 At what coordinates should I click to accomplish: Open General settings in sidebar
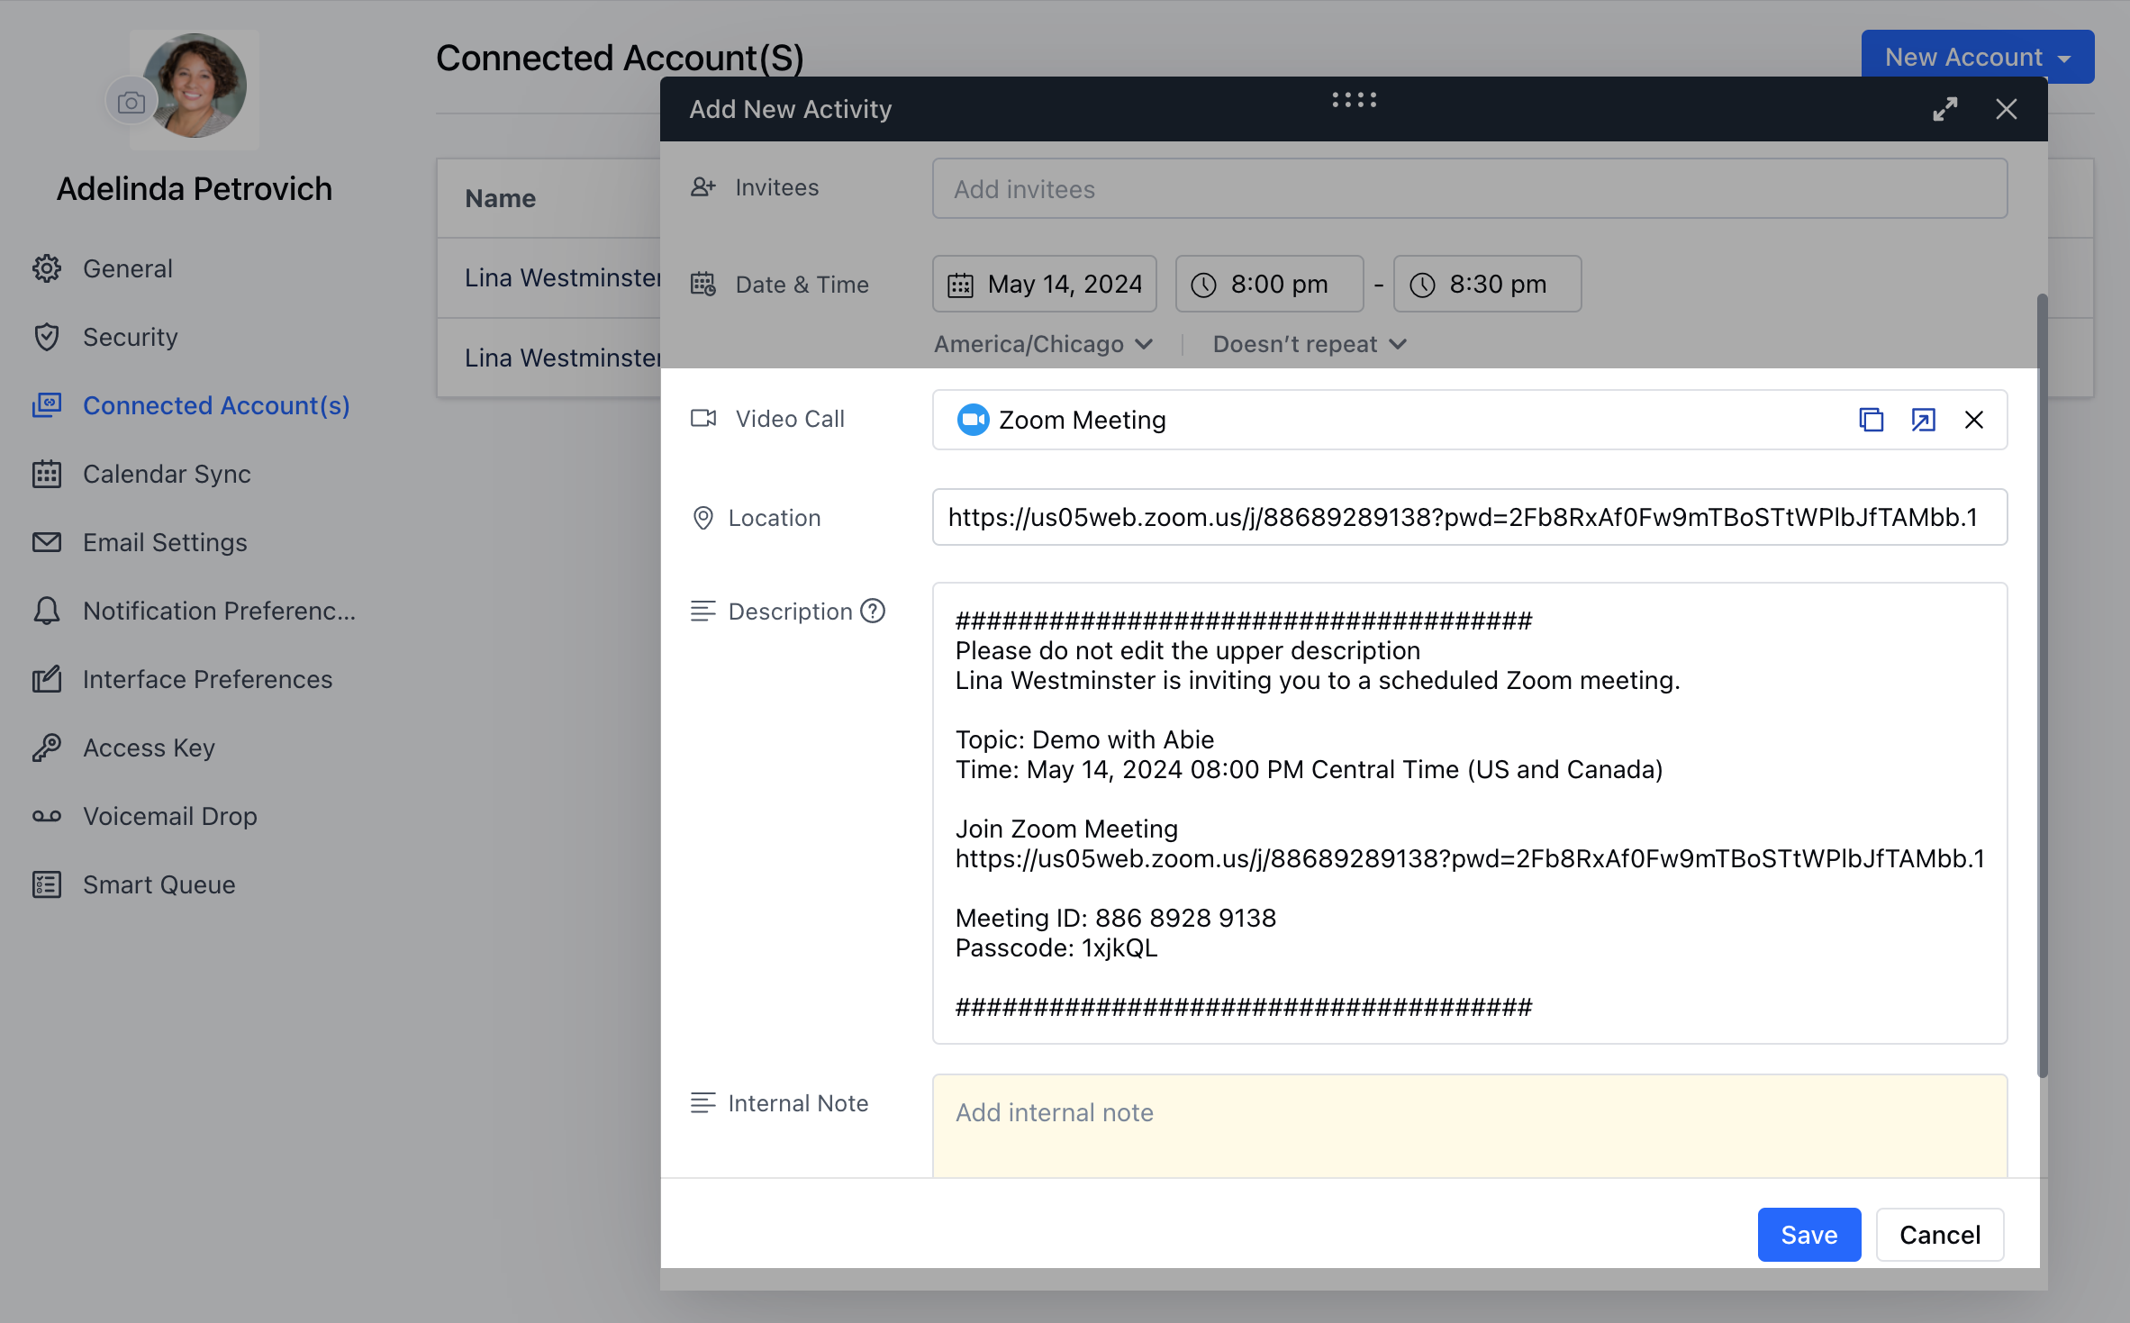coord(127,268)
